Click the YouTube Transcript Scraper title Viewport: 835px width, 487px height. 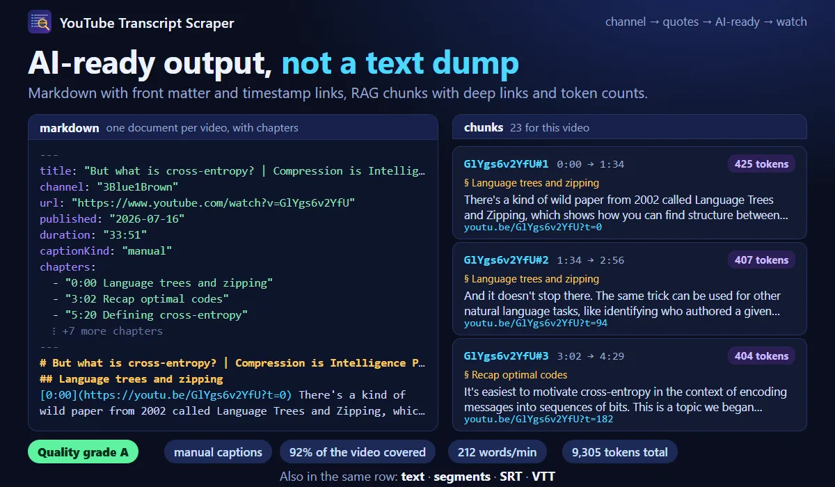tap(147, 23)
